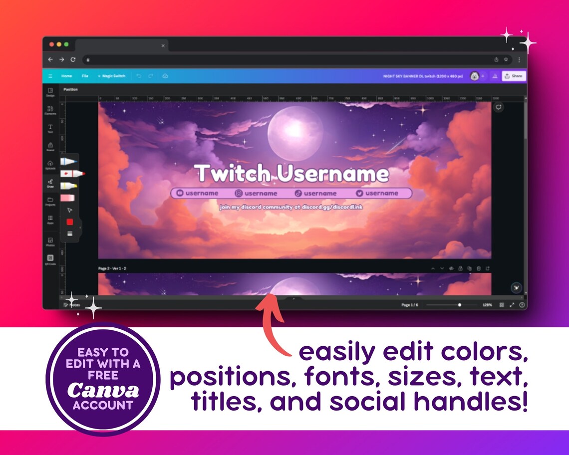569x455 pixels.
Task: Hide the current page with the eye toggle
Action: click(451, 268)
